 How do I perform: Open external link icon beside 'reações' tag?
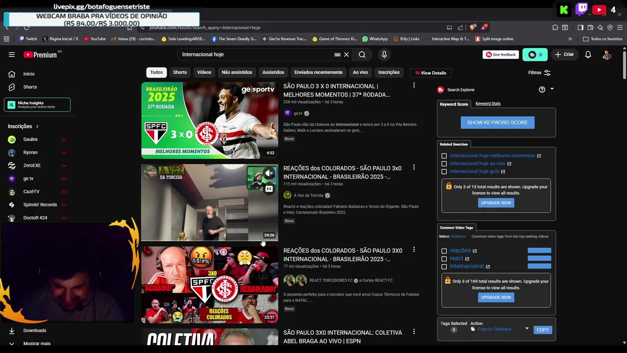(475, 251)
